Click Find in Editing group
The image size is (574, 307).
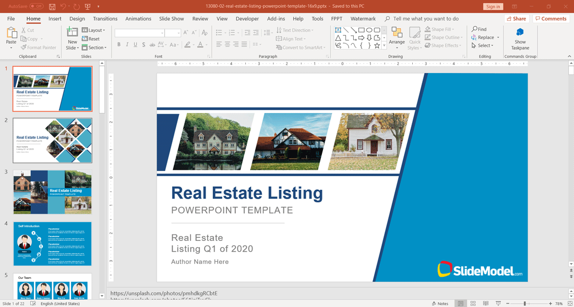pyautogui.click(x=479, y=29)
